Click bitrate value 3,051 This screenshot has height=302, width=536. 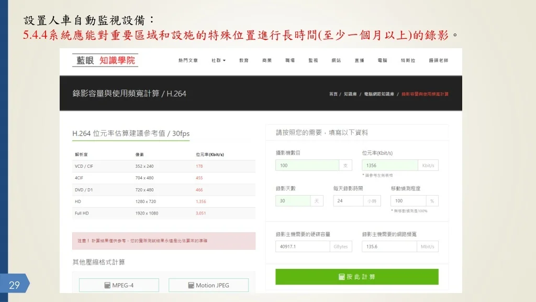(201, 213)
